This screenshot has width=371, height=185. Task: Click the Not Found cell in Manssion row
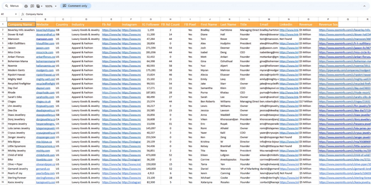286,39
